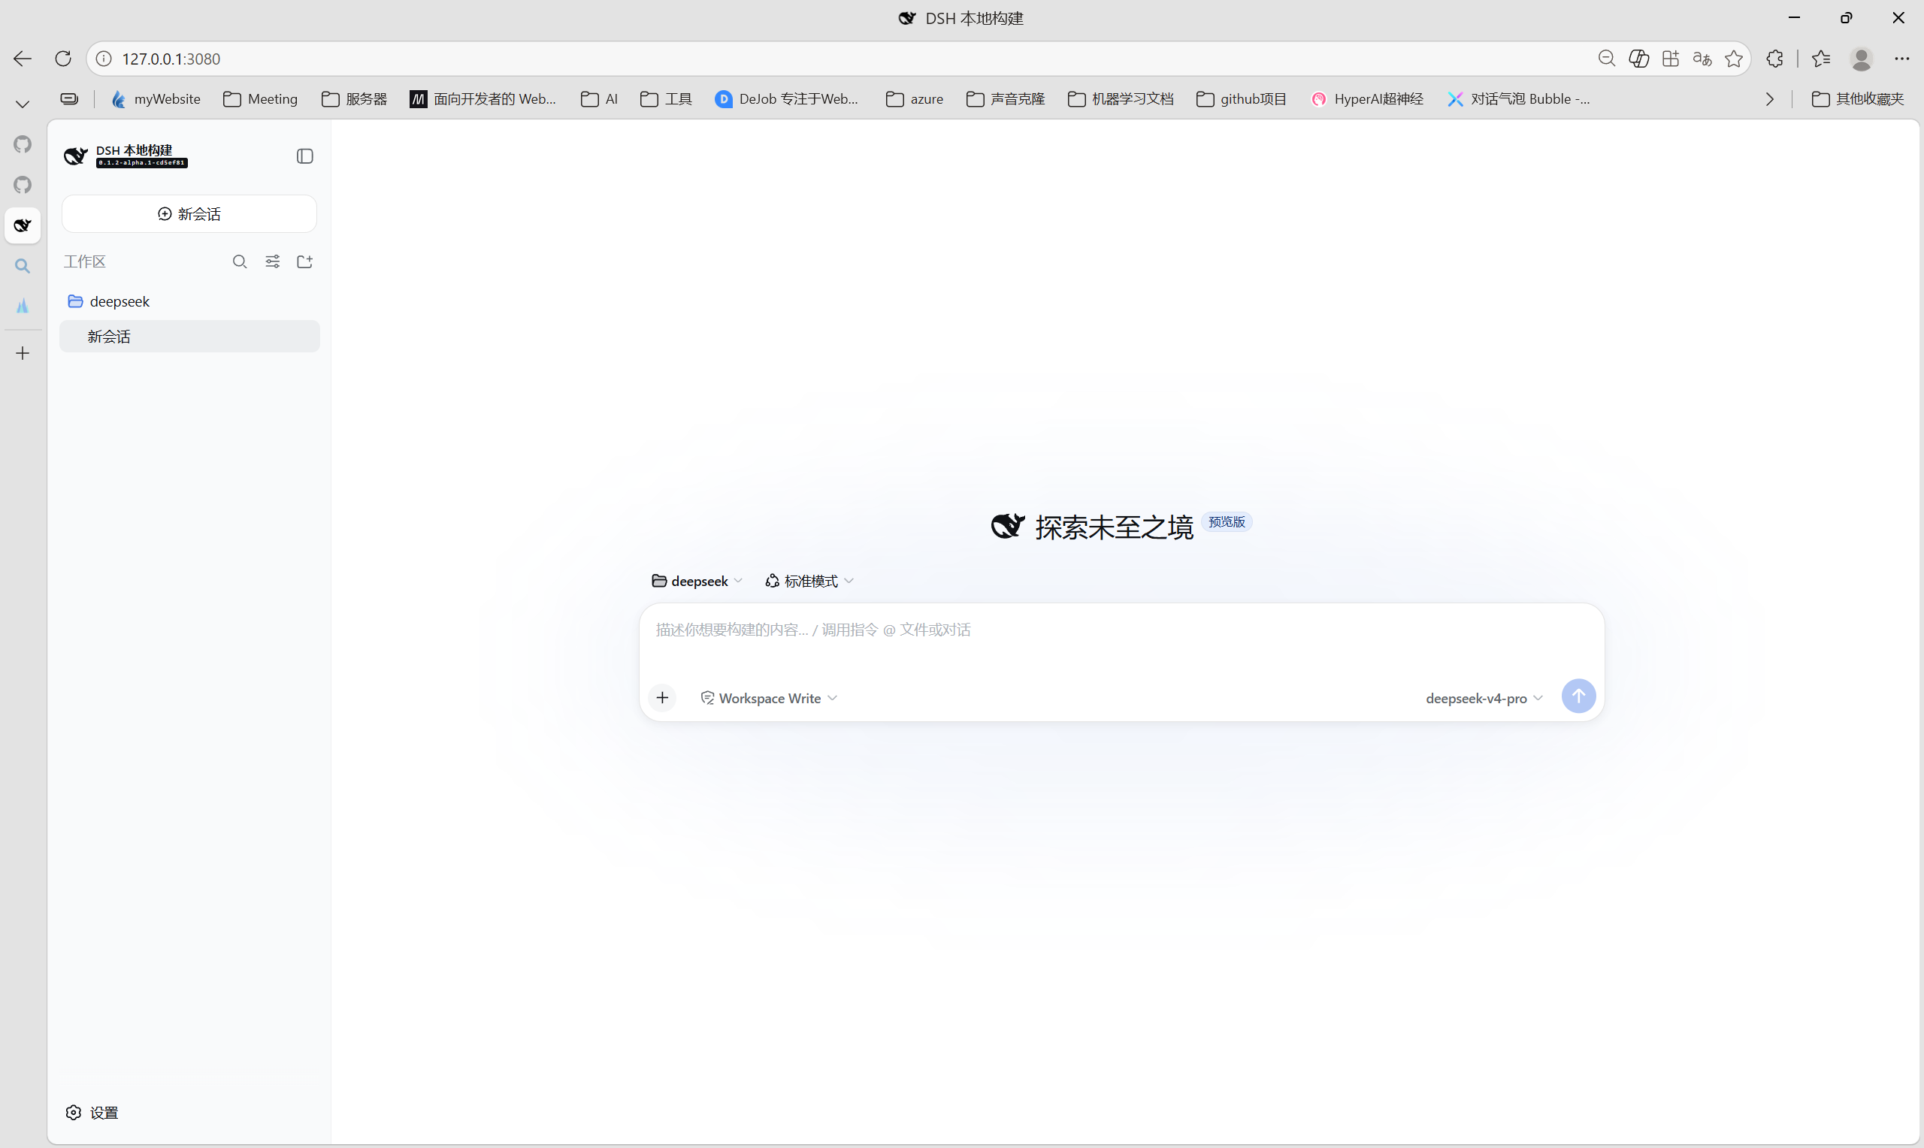1924x1148 pixels.
Task: Open the browser zoom-out magnifier
Action: point(1607,59)
